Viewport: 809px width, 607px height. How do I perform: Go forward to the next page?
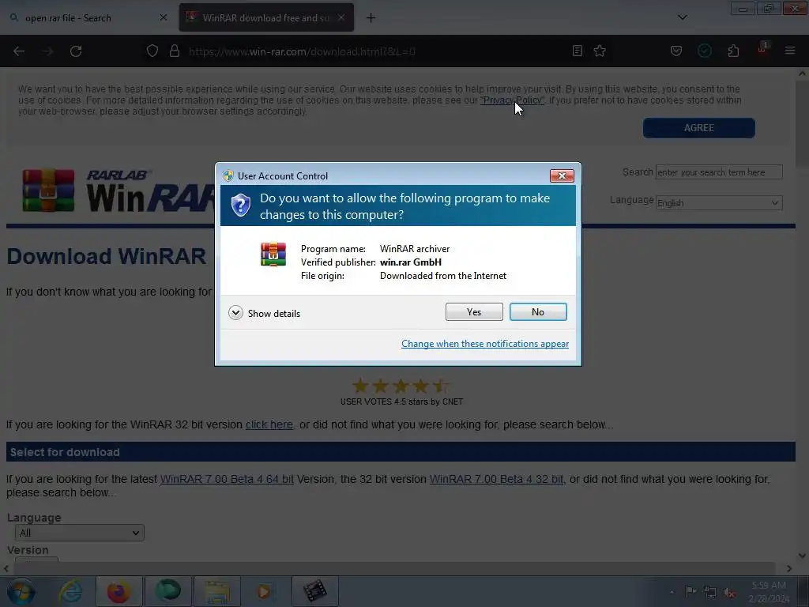coord(47,51)
